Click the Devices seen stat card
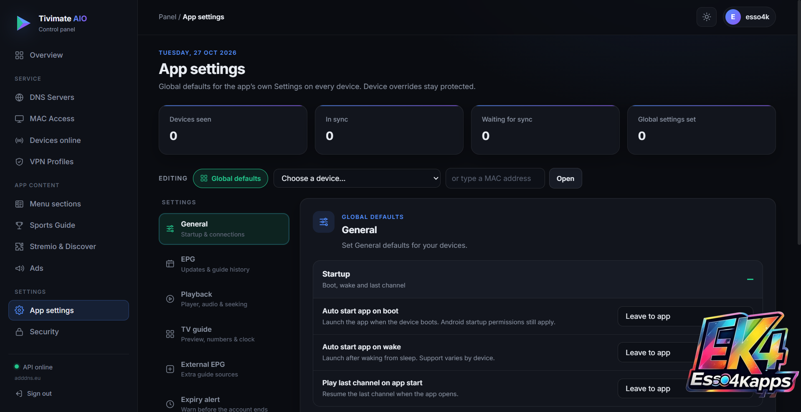Image resolution: width=801 pixels, height=412 pixels. pos(233,130)
